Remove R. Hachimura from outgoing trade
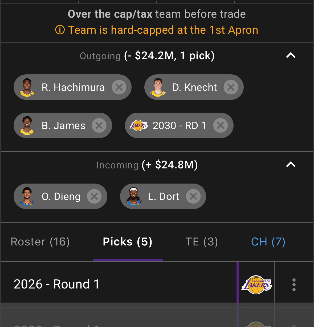Image resolution: width=314 pixels, height=327 pixels. 119,87
